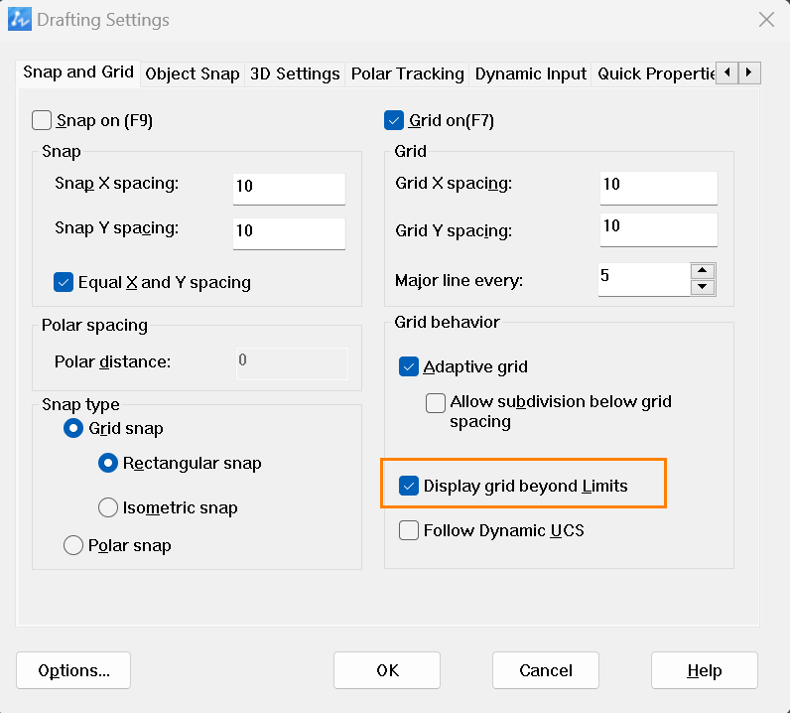Click the Grid behavior group label
This screenshot has width=790, height=713.
447,322
